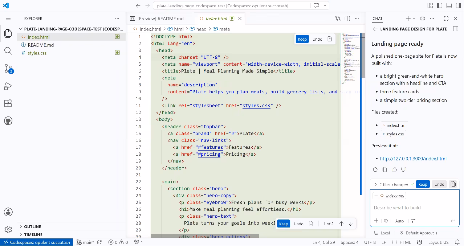Expand the OUTLINE section

point(71,226)
